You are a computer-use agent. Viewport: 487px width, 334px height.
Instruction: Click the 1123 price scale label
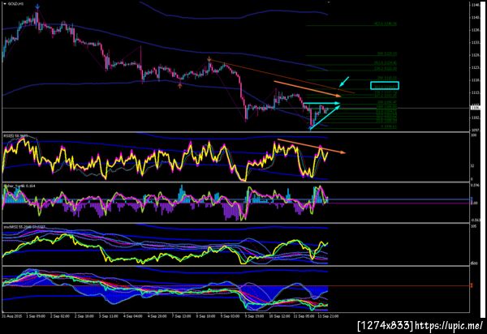click(x=475, y=67)
